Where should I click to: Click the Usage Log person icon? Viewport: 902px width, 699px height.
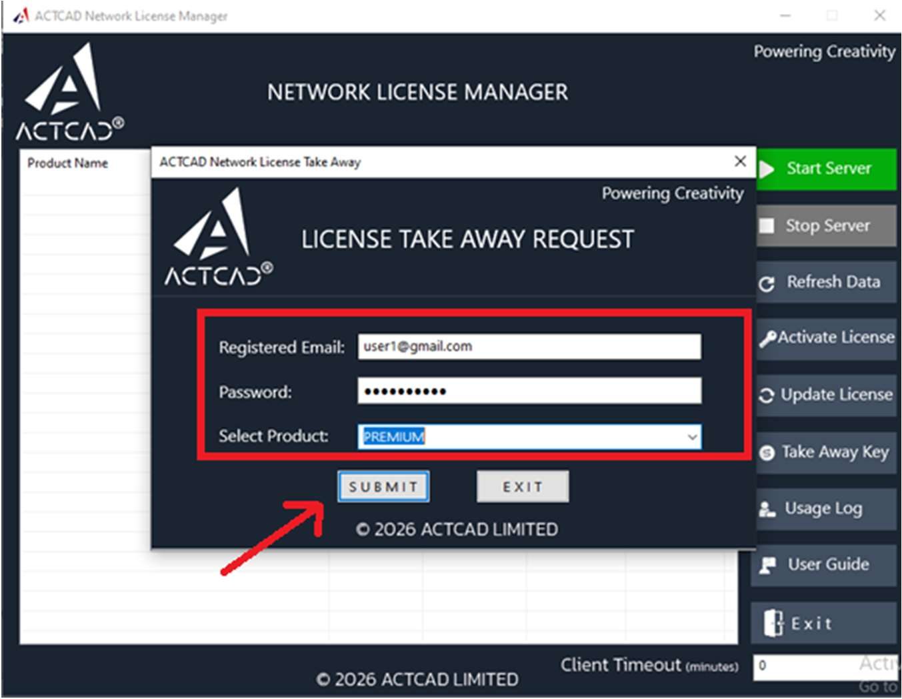767,510
